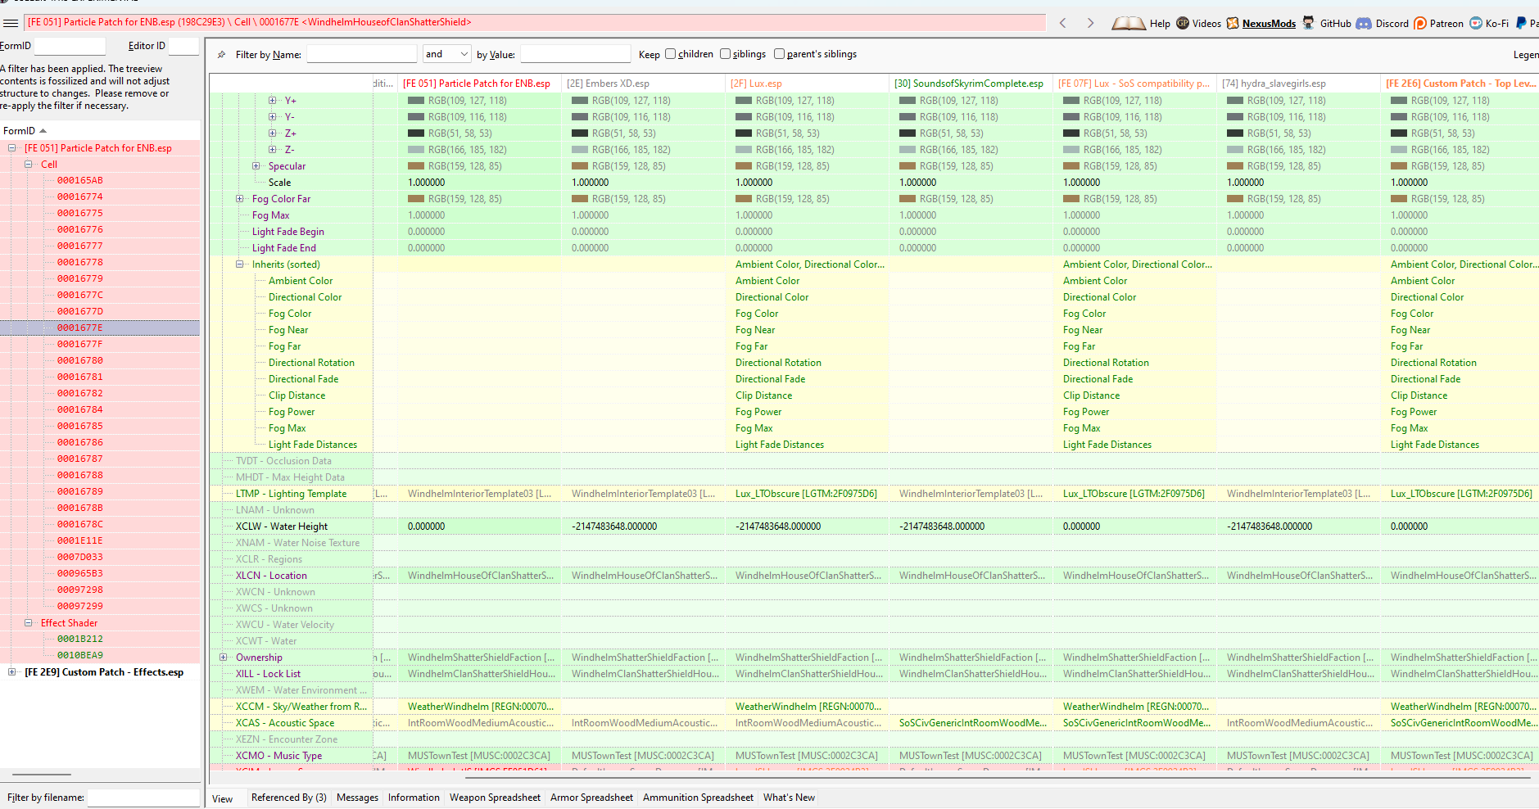This screenshot has width=1539, height=809.
Task: Switch to the Referenced By (3) tab
Action: point(288,798)
